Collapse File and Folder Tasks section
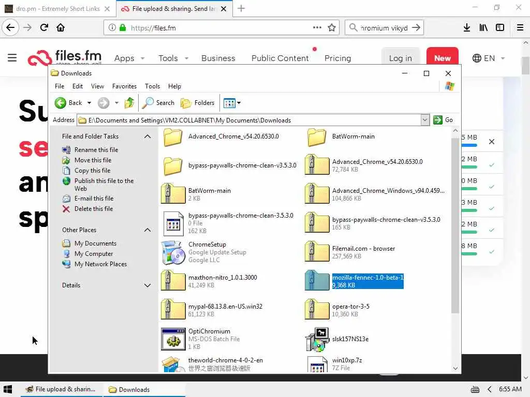 148,136
